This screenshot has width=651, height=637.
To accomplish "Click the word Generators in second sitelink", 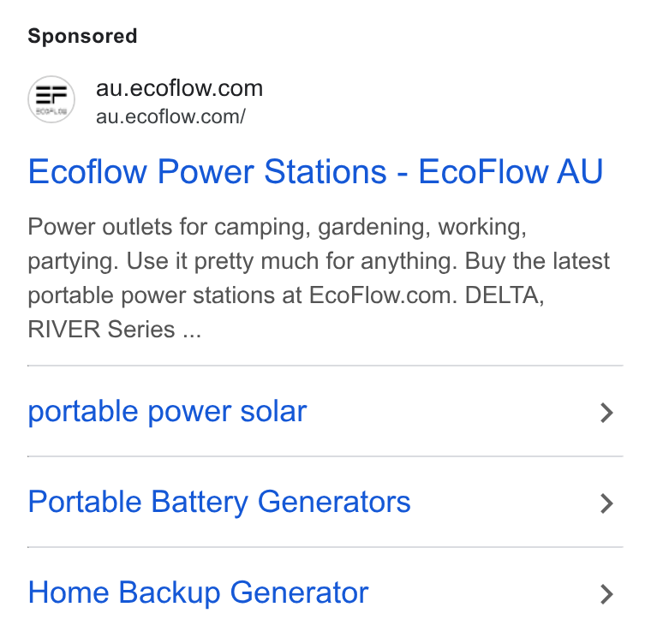I will point(334,502).
